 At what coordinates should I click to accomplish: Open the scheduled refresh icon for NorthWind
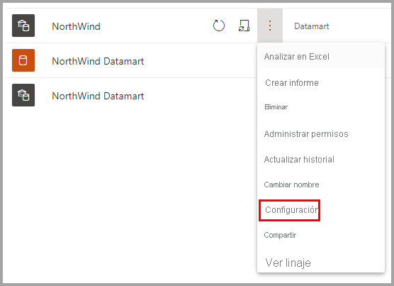click(x=244, y=26)
